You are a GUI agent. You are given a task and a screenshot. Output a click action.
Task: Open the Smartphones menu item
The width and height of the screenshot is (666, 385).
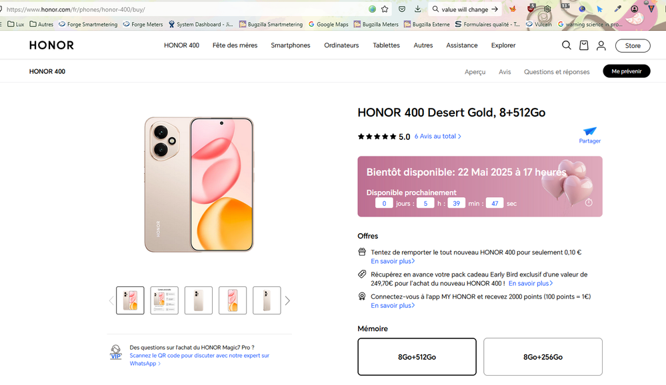(x=290, y=45)
